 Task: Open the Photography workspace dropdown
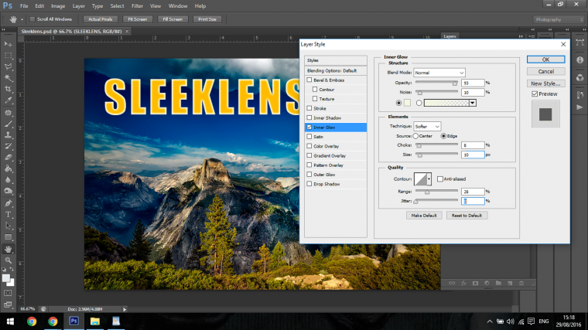coord(559,19)
